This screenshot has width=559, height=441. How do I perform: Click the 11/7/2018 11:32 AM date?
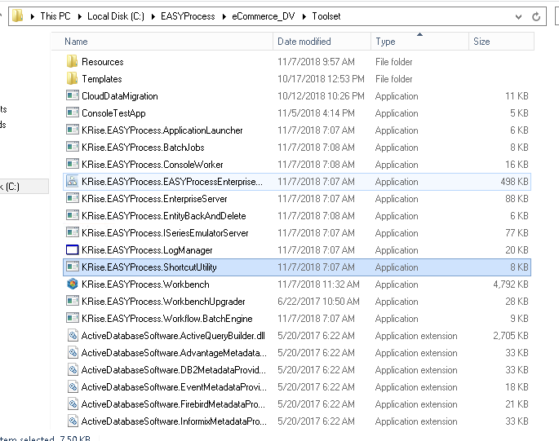(318, 284)
